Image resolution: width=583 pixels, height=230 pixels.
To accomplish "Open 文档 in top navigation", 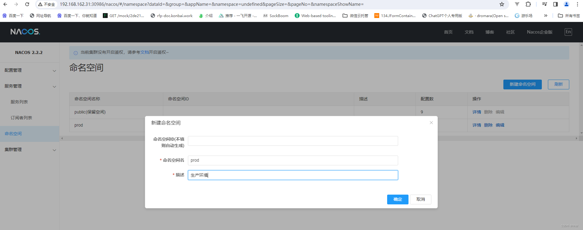I will click(469, 32).
